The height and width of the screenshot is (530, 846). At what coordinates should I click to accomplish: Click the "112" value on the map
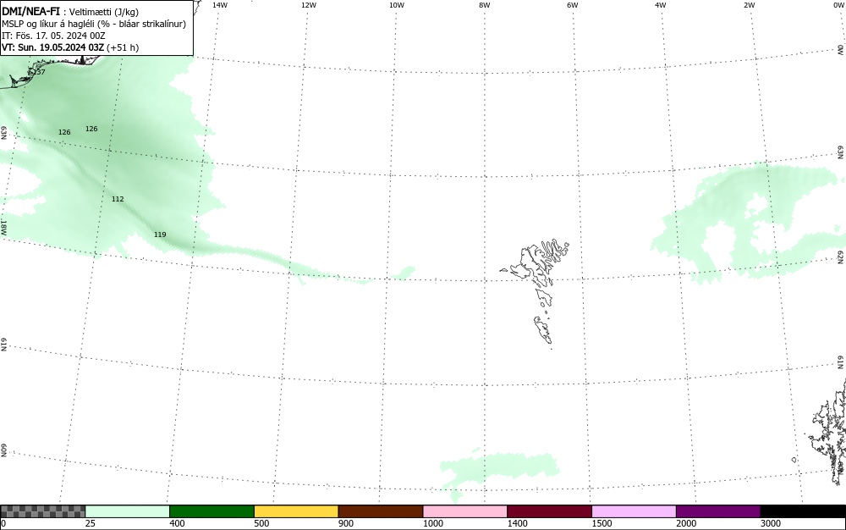tap(118, 199)
